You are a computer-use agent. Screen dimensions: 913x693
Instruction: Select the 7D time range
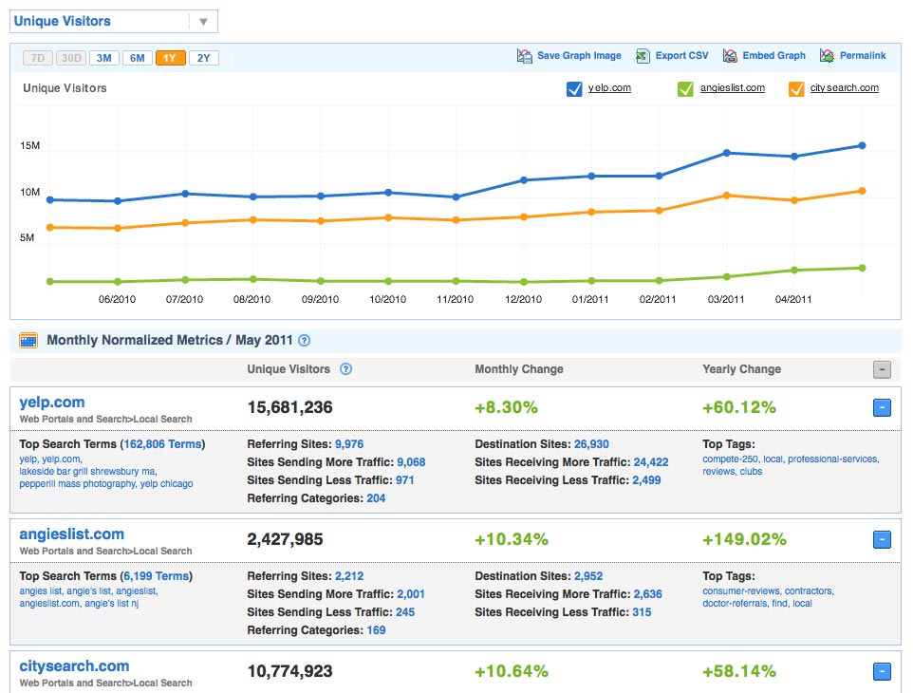(38, 58)
